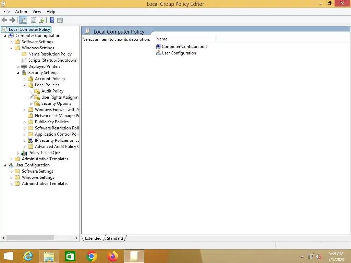Click the Account Policies locked folder icon
Viewport: 351px width, 263px height.
tap(31, 79)
